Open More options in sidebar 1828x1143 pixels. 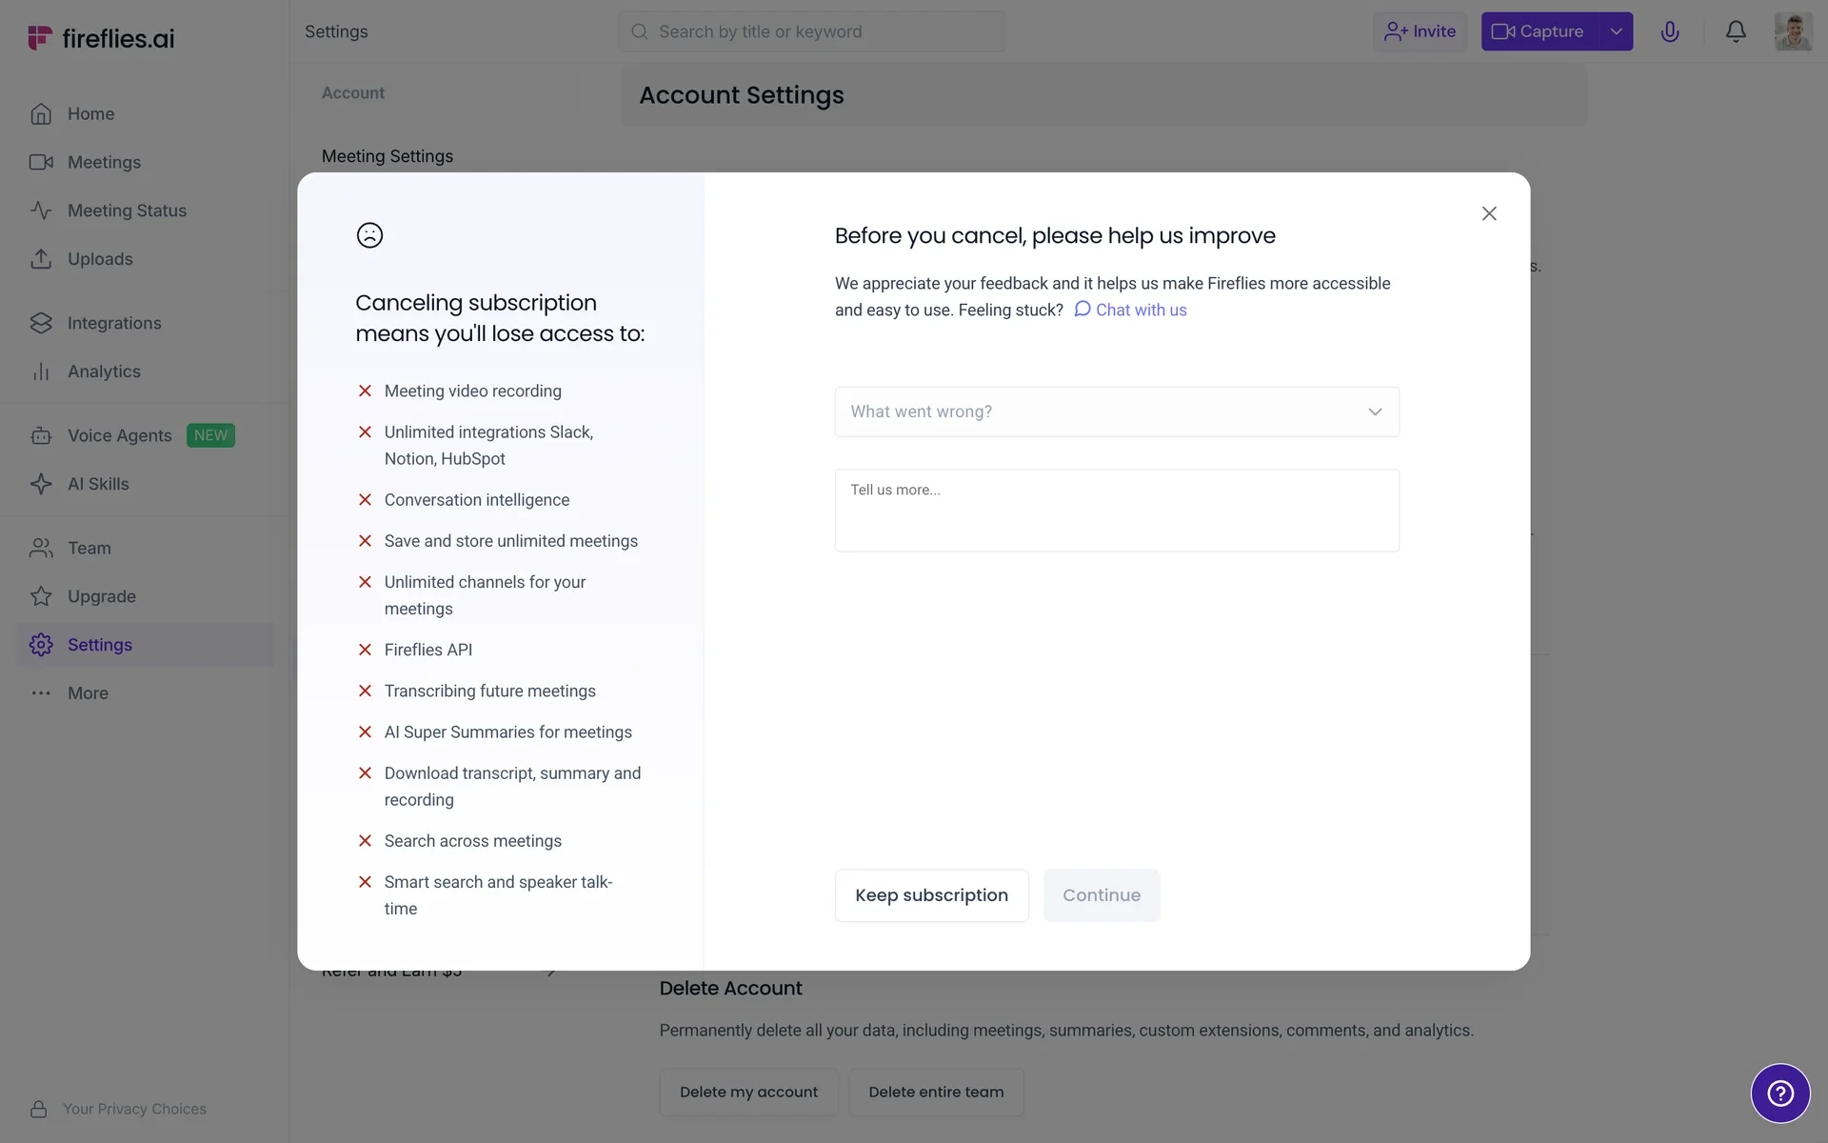(88, 693)
